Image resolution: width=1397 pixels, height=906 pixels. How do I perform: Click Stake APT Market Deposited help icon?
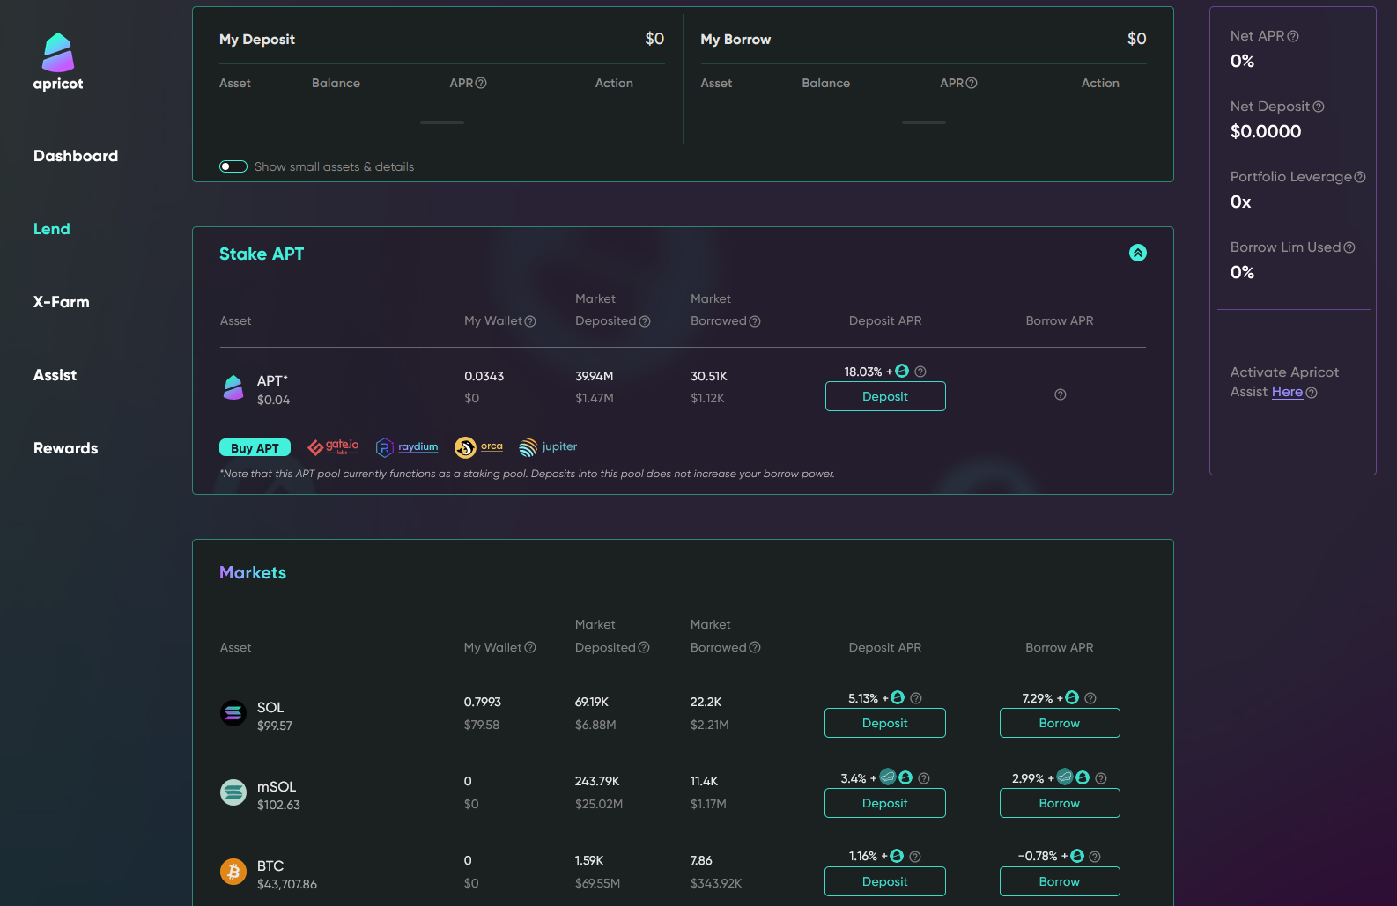[x=645, y=321]
